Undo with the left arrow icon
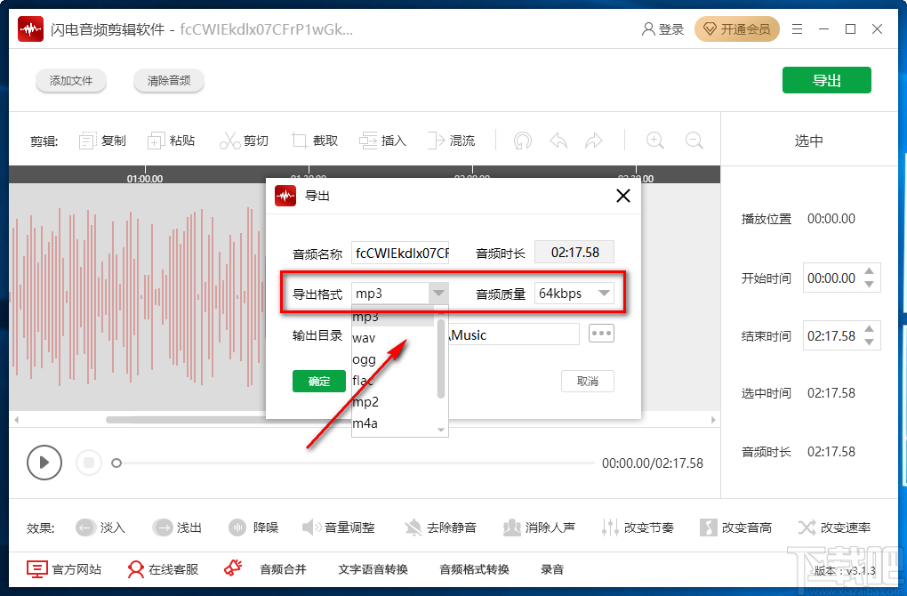Screen dimensions: 907x596 click(x=558, y=141)
